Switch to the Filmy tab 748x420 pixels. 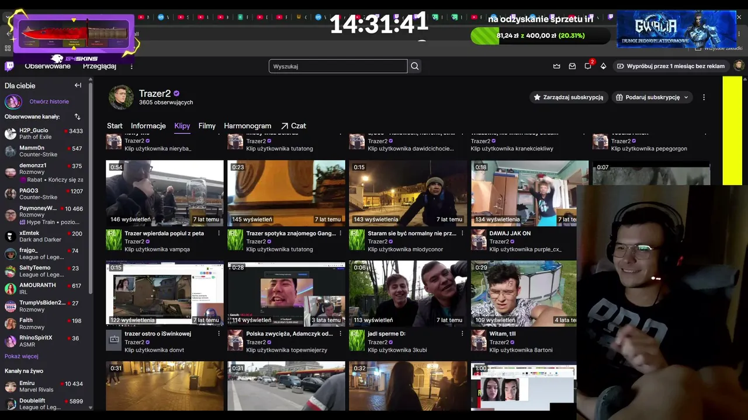click(207, 126)
